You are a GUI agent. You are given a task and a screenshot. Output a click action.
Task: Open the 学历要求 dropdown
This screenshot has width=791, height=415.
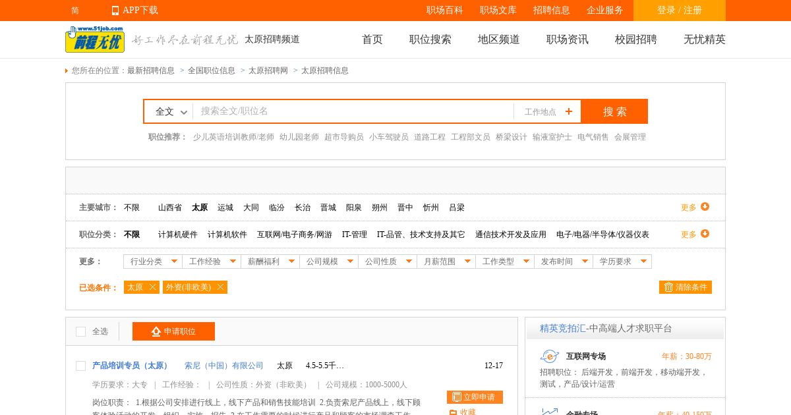(x=622, y=262)
